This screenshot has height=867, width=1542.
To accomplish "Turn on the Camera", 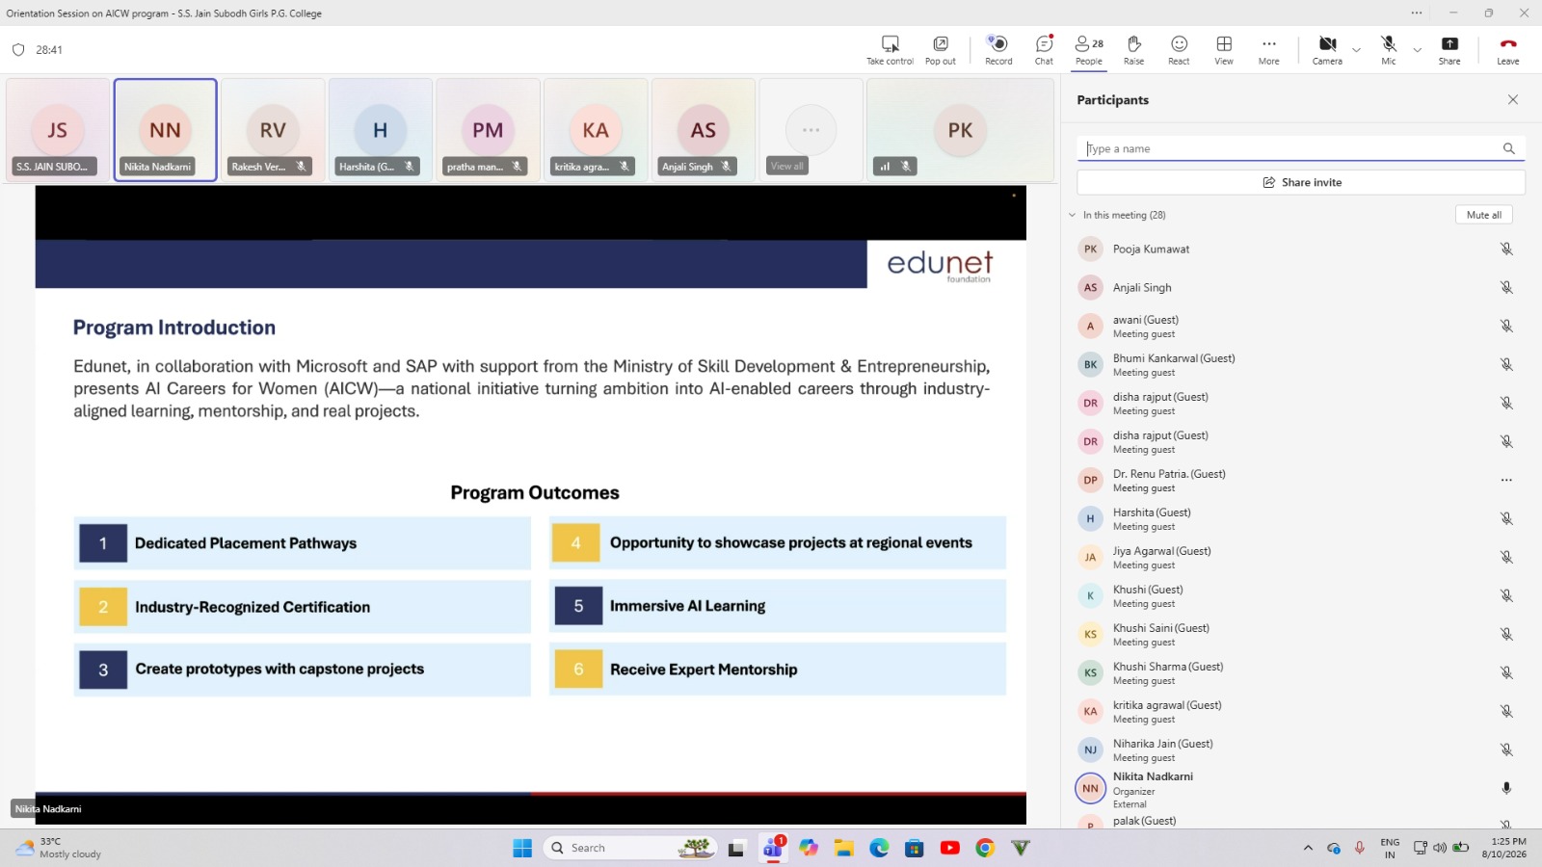I will pyautogui.click(x=1327, y=50).
